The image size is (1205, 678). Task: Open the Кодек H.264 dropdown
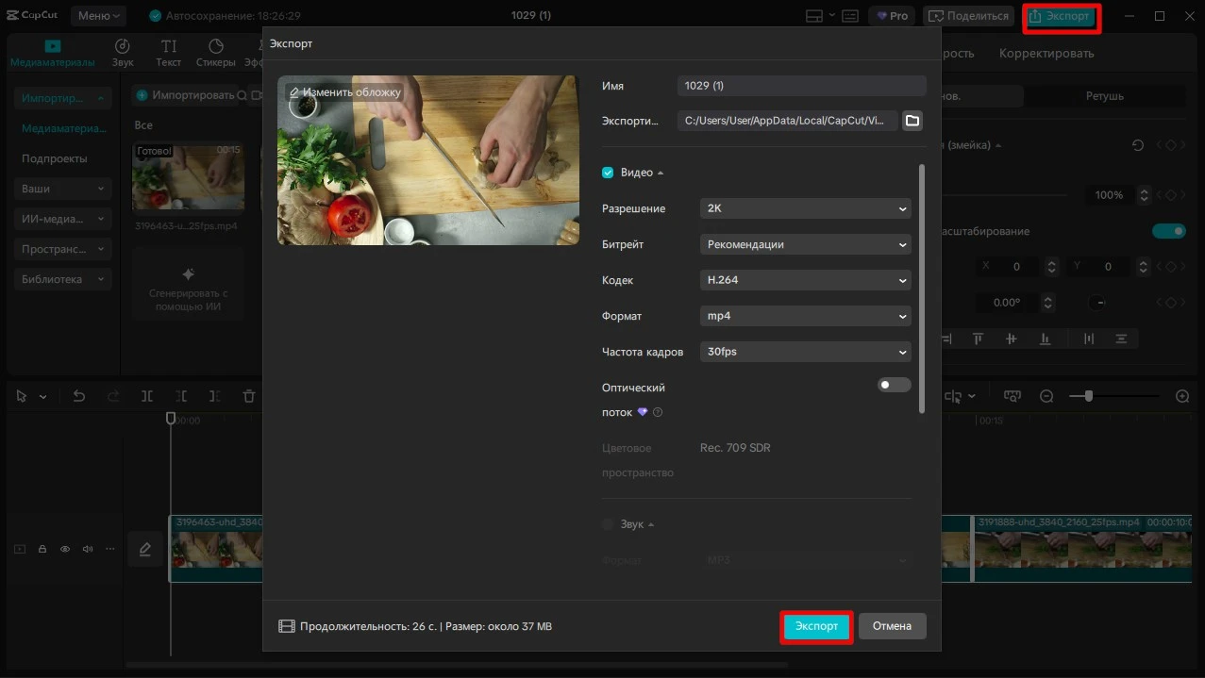(805, 280)
